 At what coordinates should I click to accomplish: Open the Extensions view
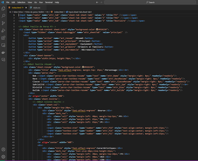point(3,38)
